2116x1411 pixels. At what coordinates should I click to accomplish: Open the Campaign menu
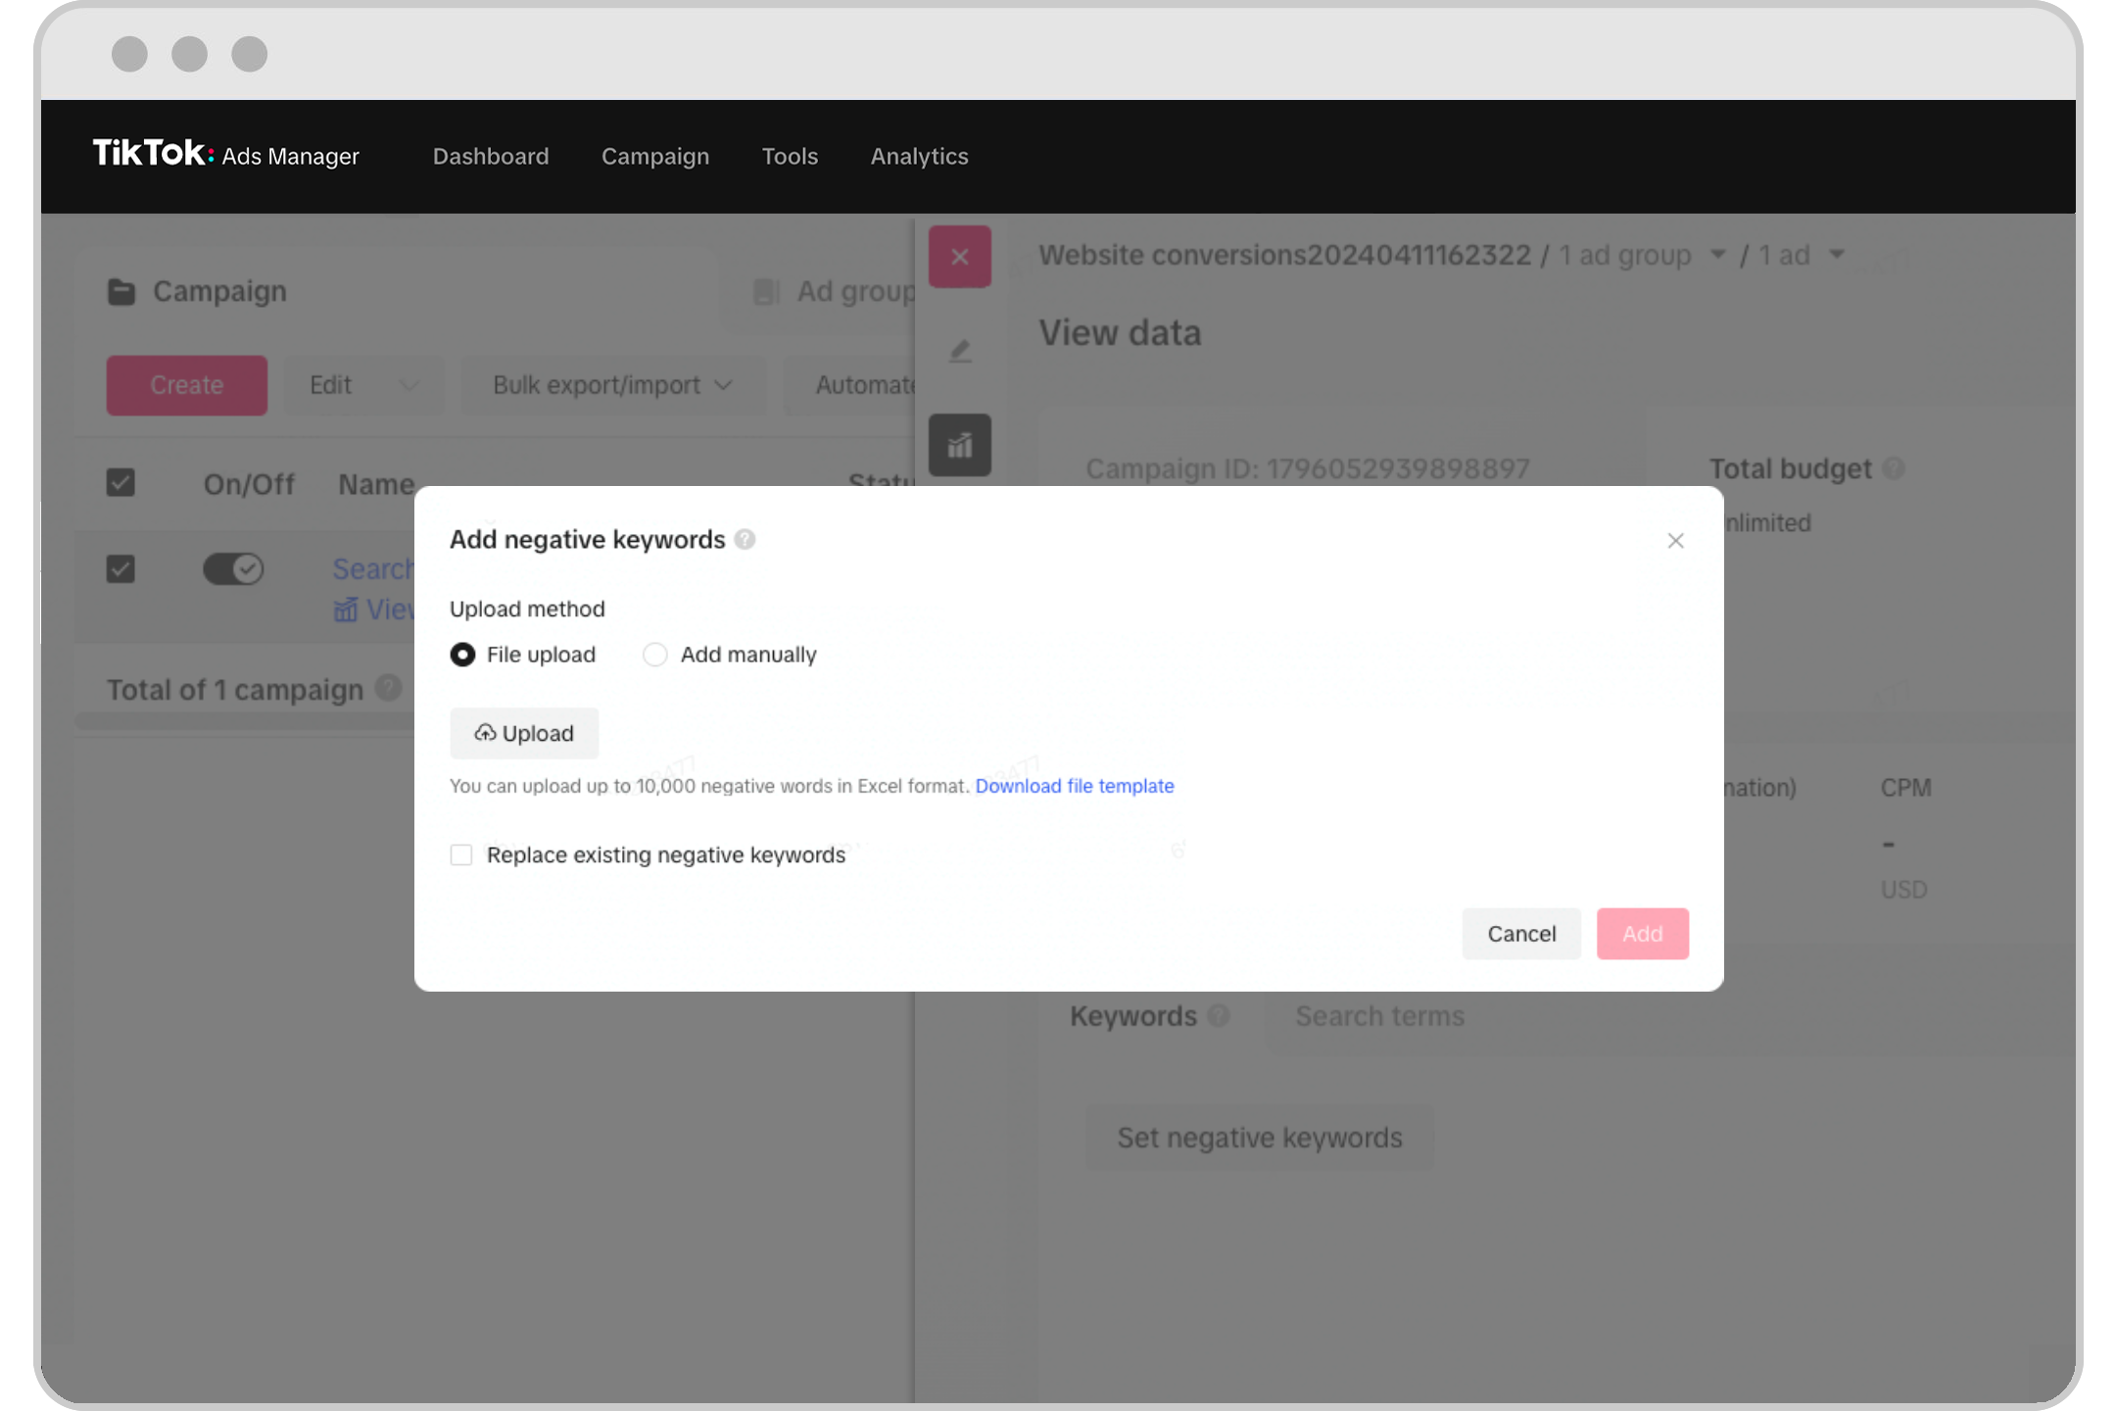[x=655, y=156]
